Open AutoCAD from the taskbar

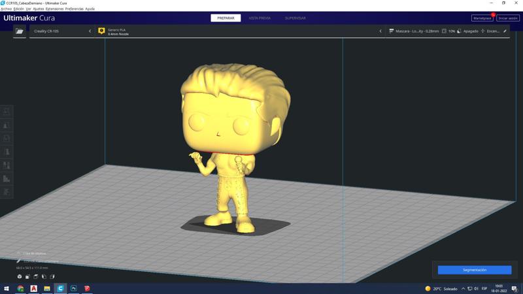click(x=34, y=289)
